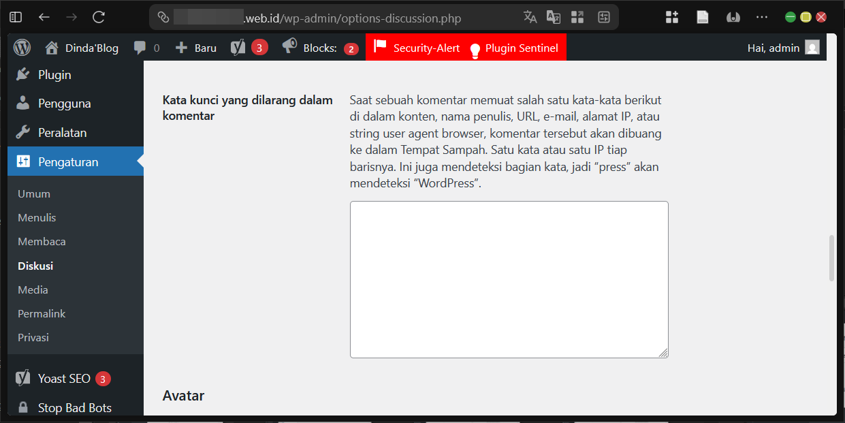Click the WordPress logo in the admin bar
845x423 pixels.
tap(22, 47)
